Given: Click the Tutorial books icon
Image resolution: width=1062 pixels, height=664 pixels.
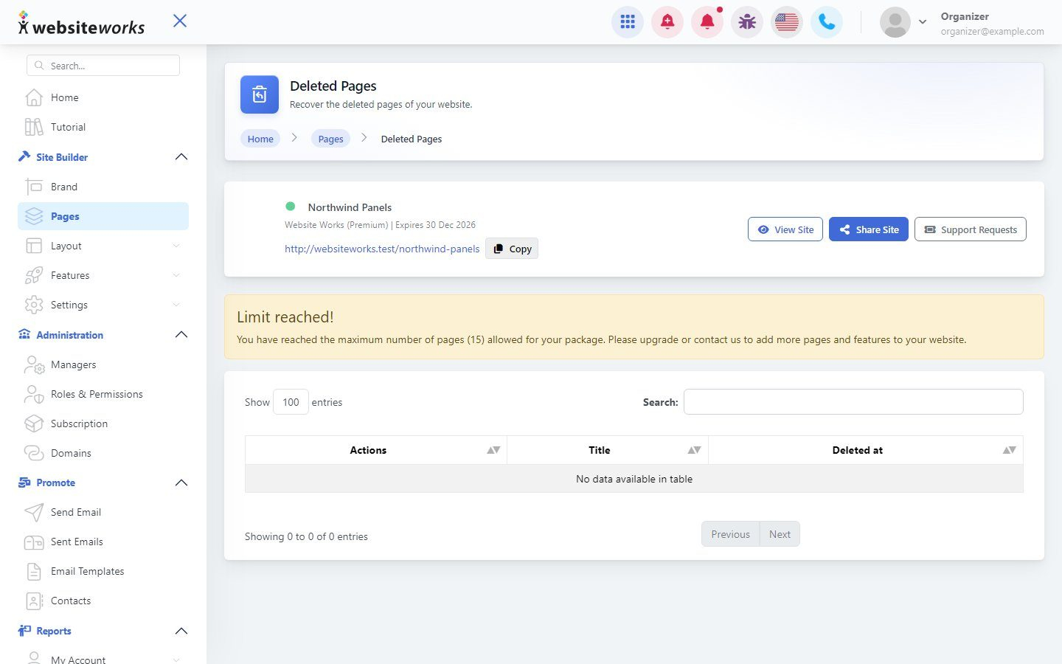Looking at the screenshot, I should coord(34,127).
